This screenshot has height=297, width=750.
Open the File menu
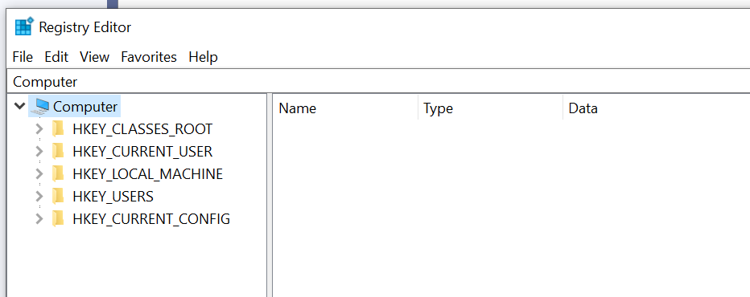click(23, 57)
